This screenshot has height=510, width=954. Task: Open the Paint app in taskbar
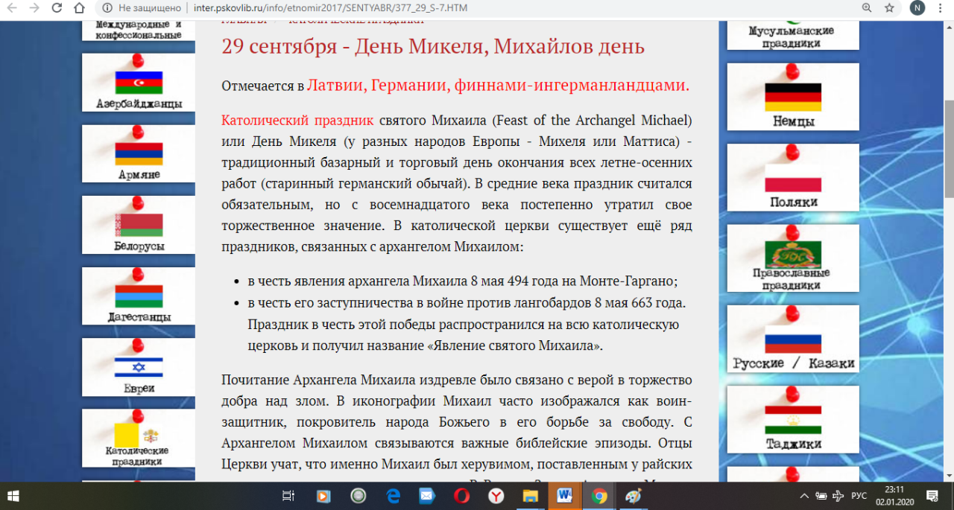point(634,496)
